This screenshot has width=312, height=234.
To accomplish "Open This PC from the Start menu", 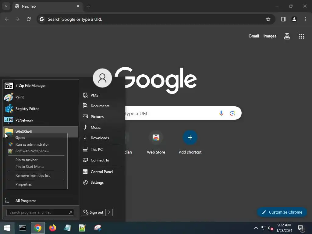I will click(x=101, y=149).
